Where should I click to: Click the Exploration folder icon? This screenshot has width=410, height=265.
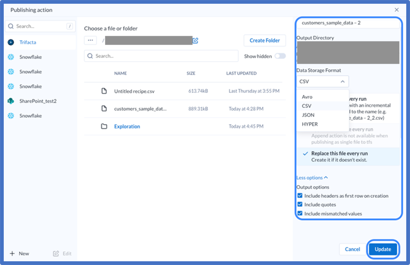(104, 126)
